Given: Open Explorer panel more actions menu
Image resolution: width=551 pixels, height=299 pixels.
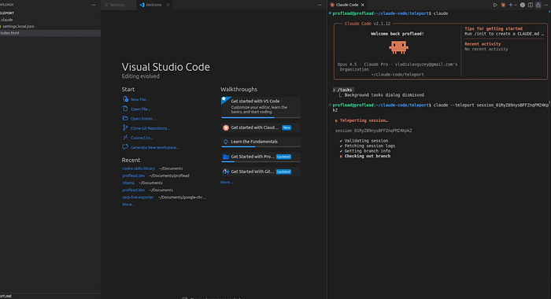Looking at the screenshot, I should coord(94,5).
